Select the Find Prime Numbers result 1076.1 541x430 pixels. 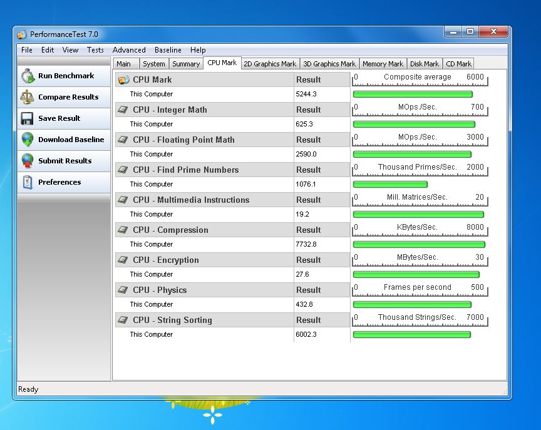click(306, 184)
